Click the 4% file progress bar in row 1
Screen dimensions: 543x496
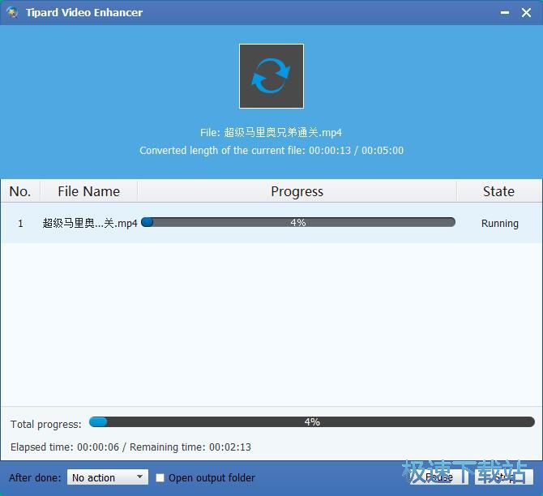tap(298, 222)
